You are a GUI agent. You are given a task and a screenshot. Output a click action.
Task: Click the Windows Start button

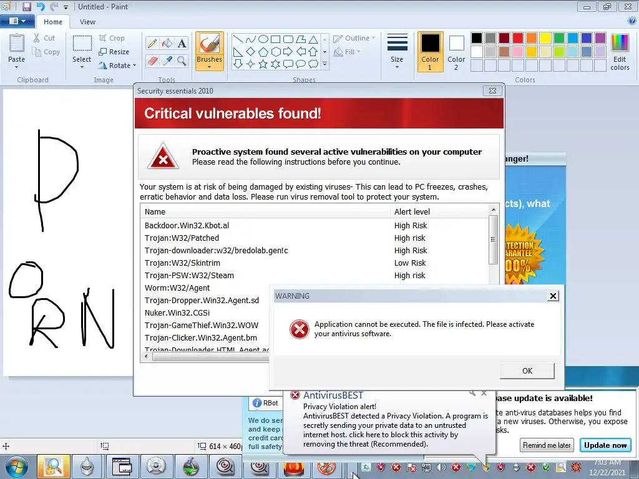[x=16, y=467]
